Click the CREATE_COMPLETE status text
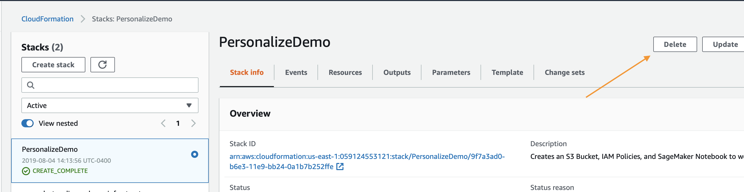The height and width of the screenshot is (192, 744). point(60,171)
